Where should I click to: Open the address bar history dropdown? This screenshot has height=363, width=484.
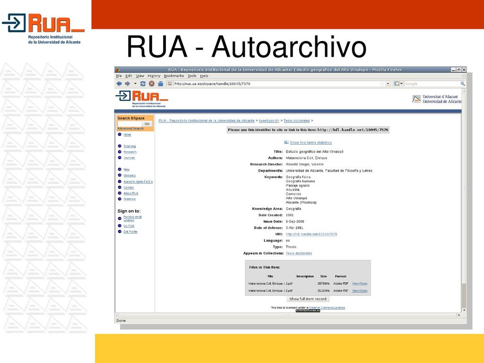(x=388, y=84)
